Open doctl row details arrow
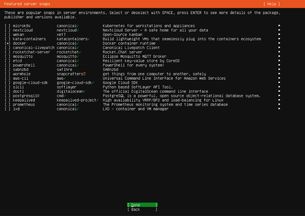The height and width of the screenshot is (216, 305). click(x=279, y=91)
